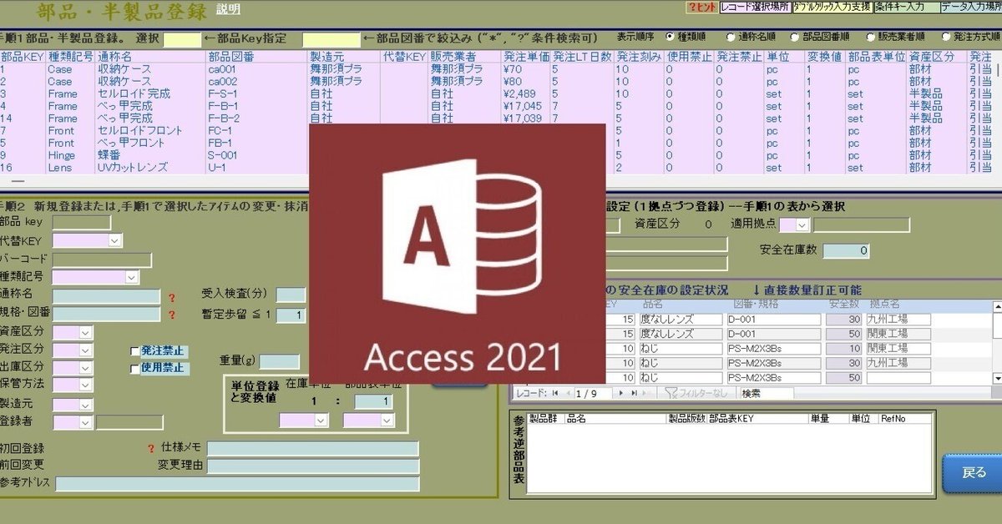Select 種類順 sort order radio
This screenshot has height=524, width=1002.
(671, 37)
